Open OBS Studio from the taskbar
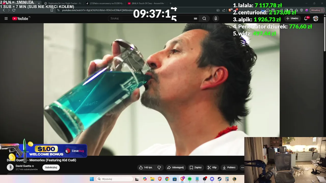Screen dimensions: 326x183 tap(205, 179)
